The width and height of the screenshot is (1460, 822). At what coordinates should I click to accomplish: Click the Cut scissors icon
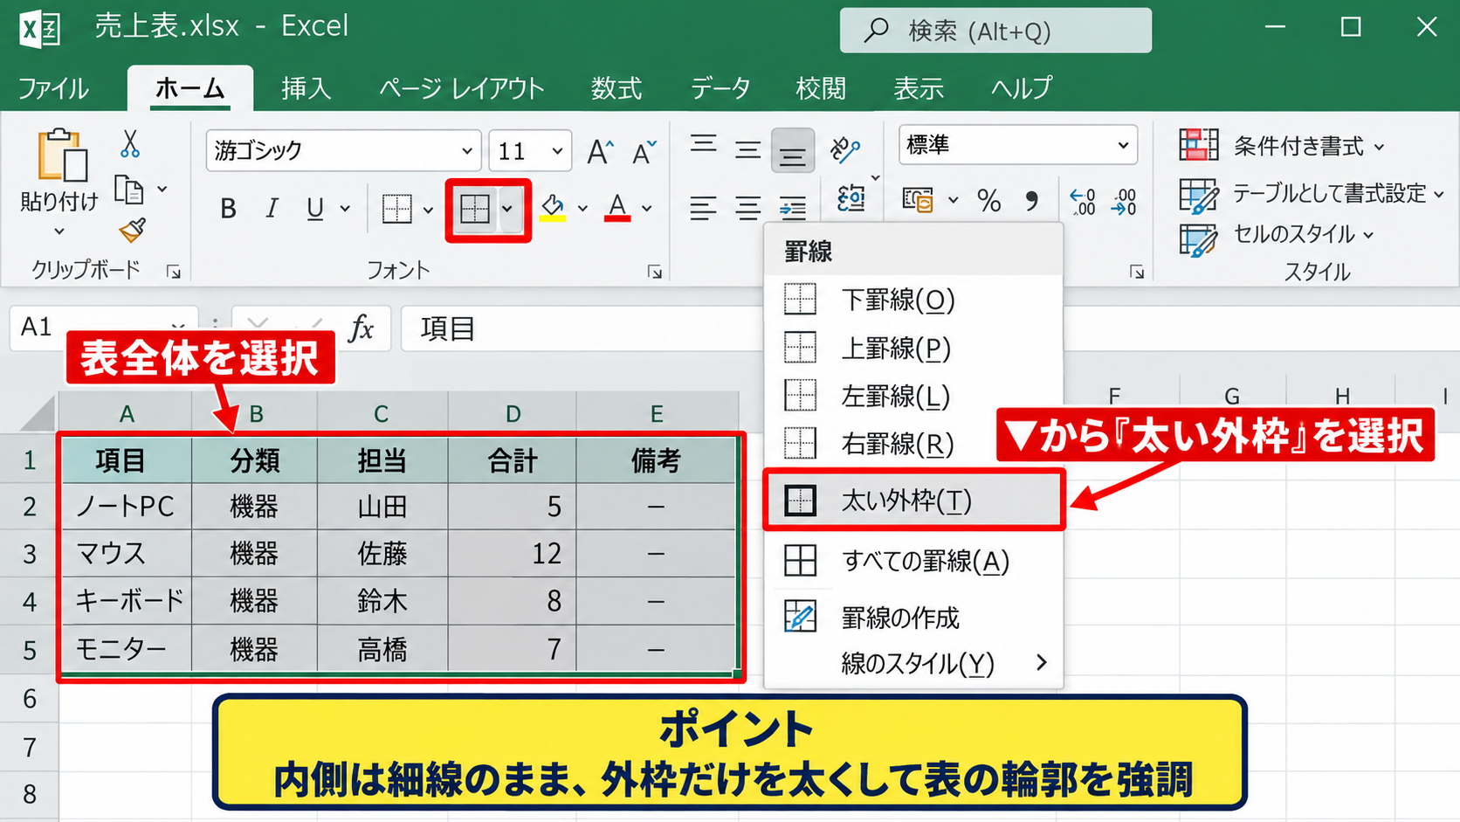(130, 144)
